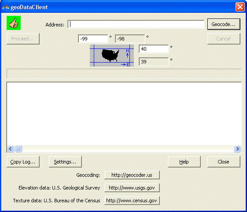The height and width of the screenshot is (212, 247).
Task: Select the west longitude field showing -99
Action: click(x=93, y=39)
